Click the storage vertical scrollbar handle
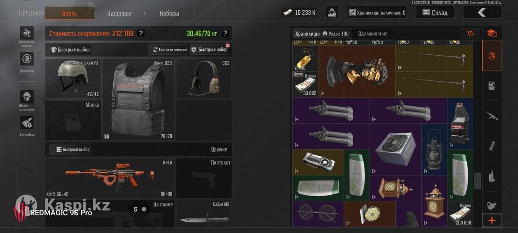518x233 pixels. (477, 181)
